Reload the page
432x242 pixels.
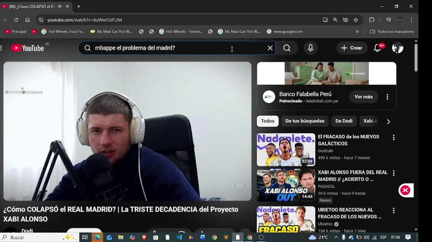click(16, 20)
